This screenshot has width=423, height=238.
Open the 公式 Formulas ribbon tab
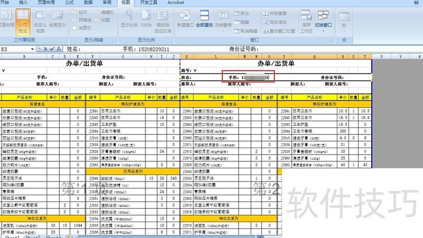click(x=69, y=3)
